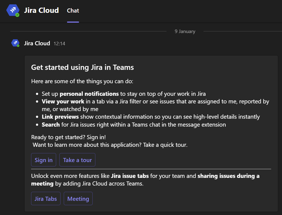
Task: Click the 9 January date divider
Action: 185,31
